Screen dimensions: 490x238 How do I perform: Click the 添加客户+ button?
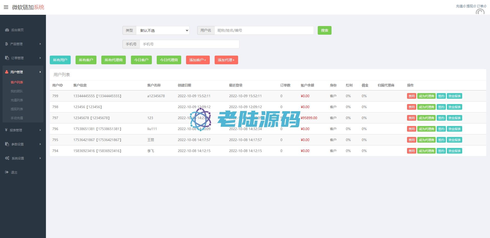[198, 60]
